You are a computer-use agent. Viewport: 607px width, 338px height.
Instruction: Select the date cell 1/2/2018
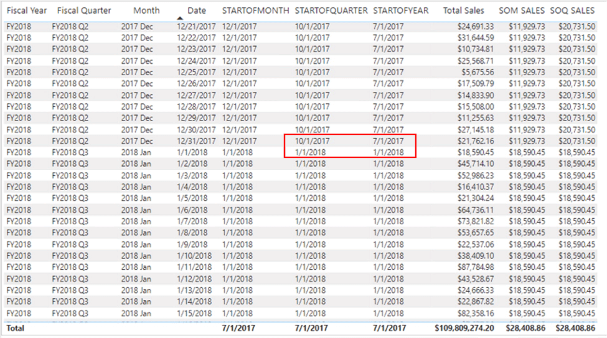192,163
